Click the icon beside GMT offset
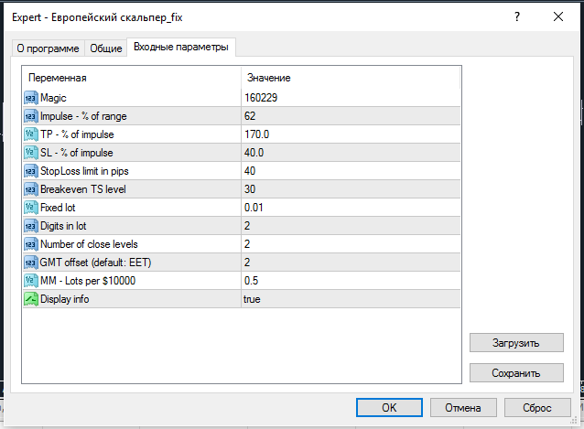The width and height of the screenshot is (584, 429). point(31,263)
